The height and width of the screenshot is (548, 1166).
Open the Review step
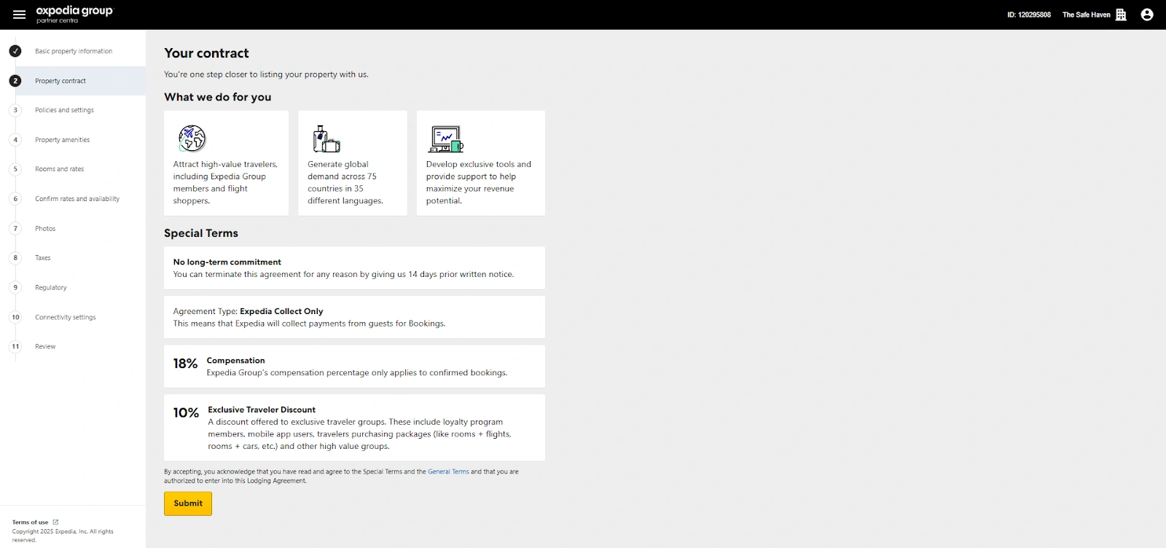(x=45, y=346)
